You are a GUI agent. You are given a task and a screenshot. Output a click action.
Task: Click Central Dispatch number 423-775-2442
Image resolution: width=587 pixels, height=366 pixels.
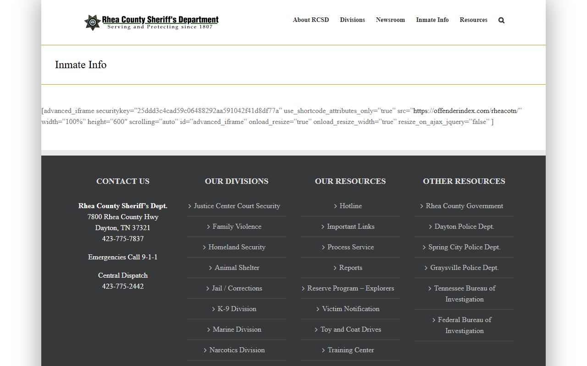123,286
